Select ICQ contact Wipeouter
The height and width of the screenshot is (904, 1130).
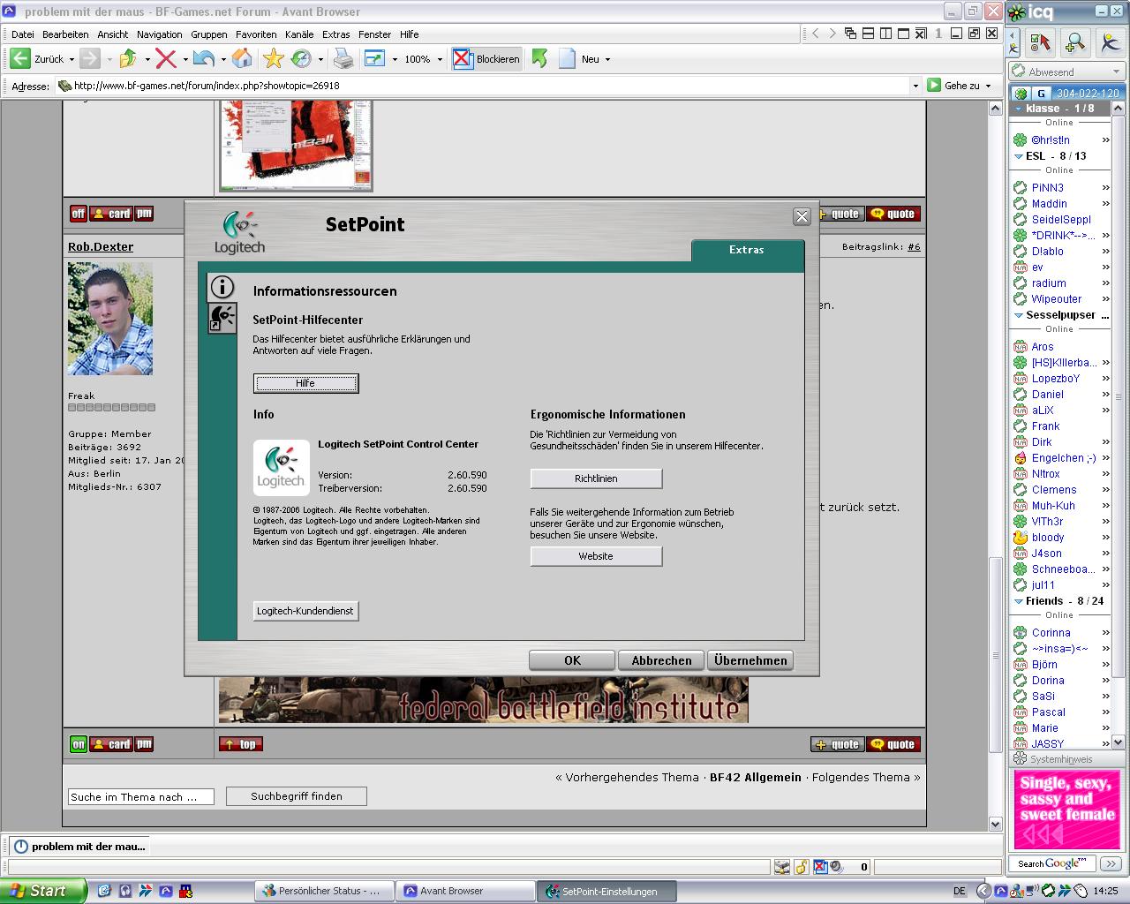click(x=1057, y=299)
